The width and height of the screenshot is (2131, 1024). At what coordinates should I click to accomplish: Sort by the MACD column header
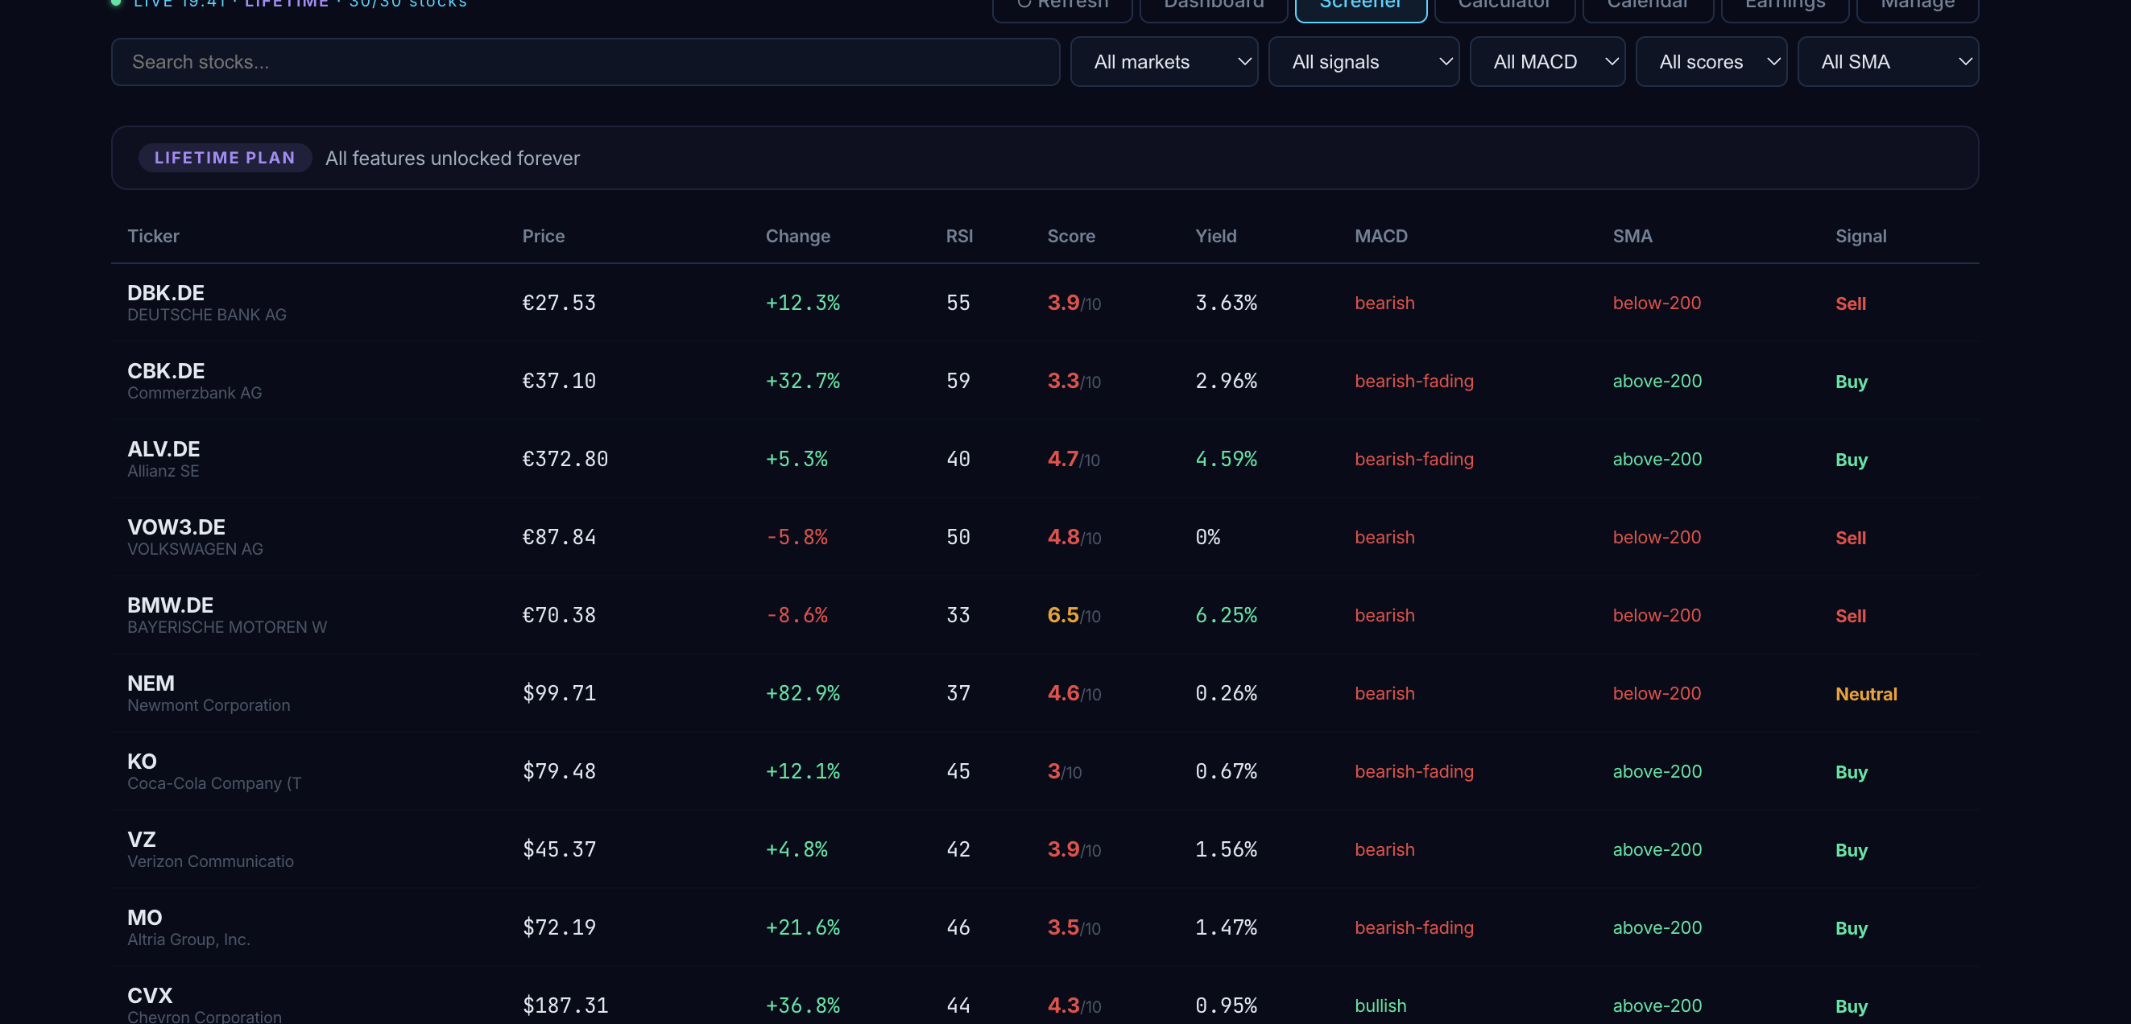point(1380,236)
